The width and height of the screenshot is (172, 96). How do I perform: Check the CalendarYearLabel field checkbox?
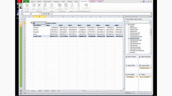coord(128,33)
